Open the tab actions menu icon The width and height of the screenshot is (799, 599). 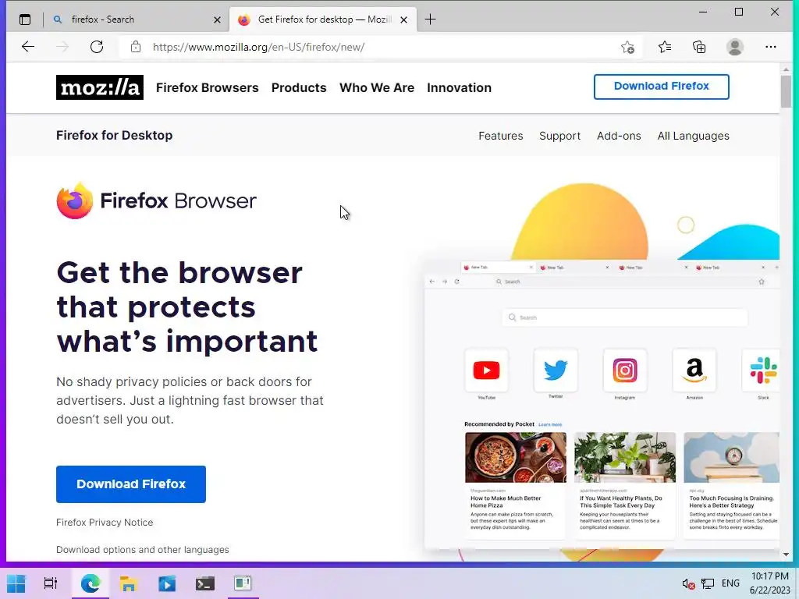24,19
